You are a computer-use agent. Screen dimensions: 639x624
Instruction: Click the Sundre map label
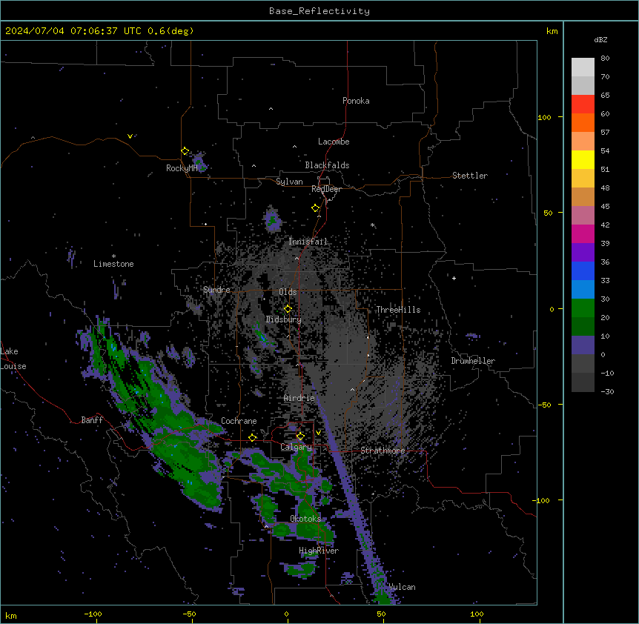click(x=216, y=290)
